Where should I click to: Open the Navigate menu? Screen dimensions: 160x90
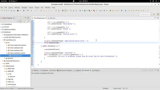(x=24, y=8)
